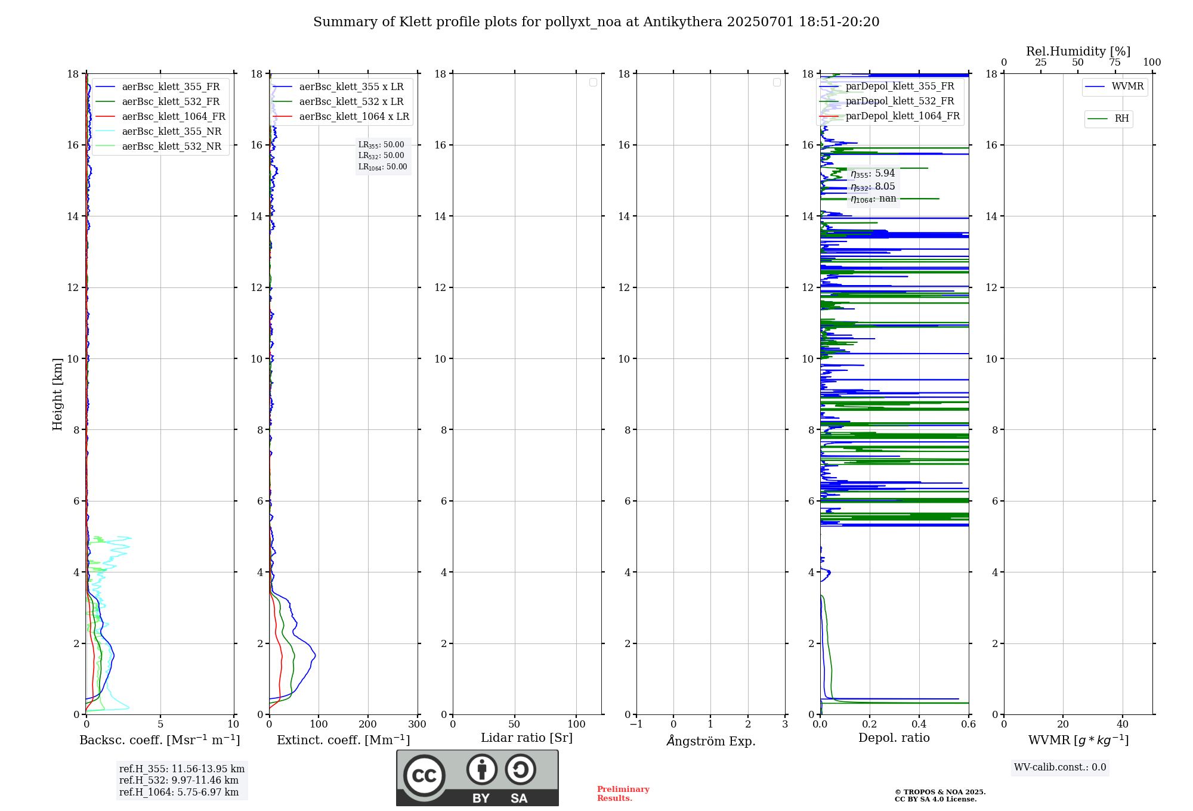
Task: Click the attribution person icon in license badge
Action: (x=482, y=769)
